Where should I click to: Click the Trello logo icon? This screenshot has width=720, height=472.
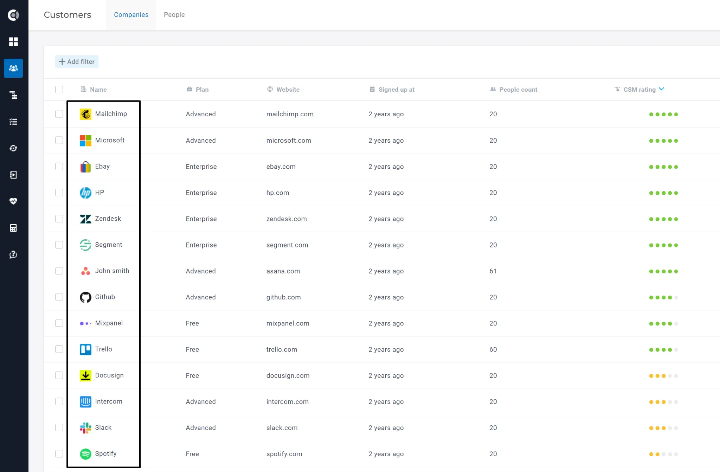click(85, 349)
